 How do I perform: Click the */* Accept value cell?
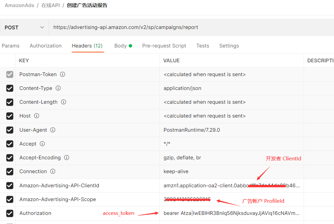pos(232,144)
